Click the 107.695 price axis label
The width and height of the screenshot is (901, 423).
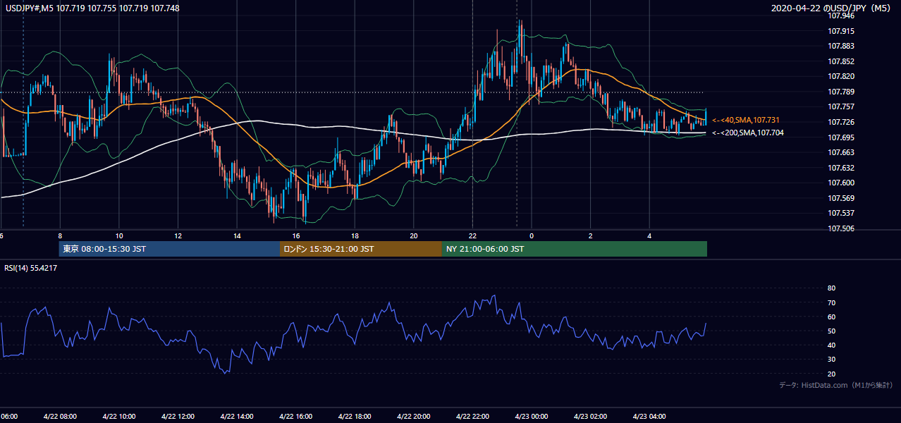pyautogui.click(x=840, y=137)
